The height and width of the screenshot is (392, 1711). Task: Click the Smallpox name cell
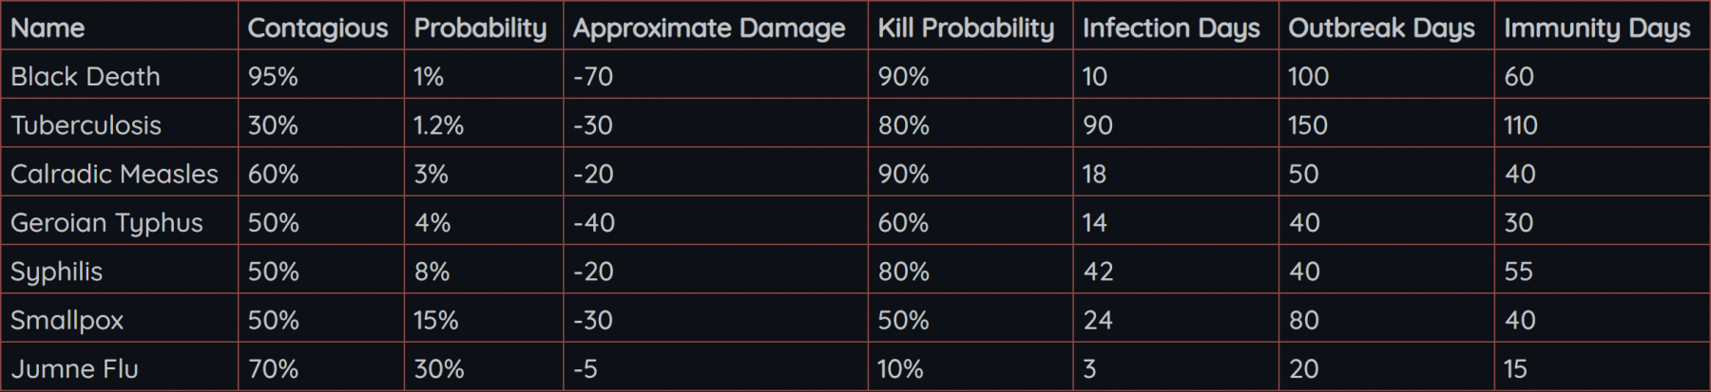coord(67,320)
